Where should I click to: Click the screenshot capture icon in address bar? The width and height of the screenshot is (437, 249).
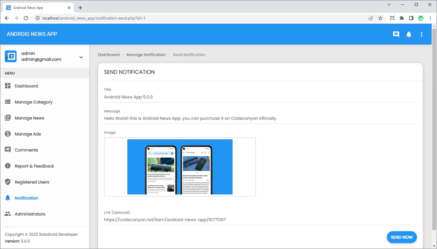tap(392, 18)
